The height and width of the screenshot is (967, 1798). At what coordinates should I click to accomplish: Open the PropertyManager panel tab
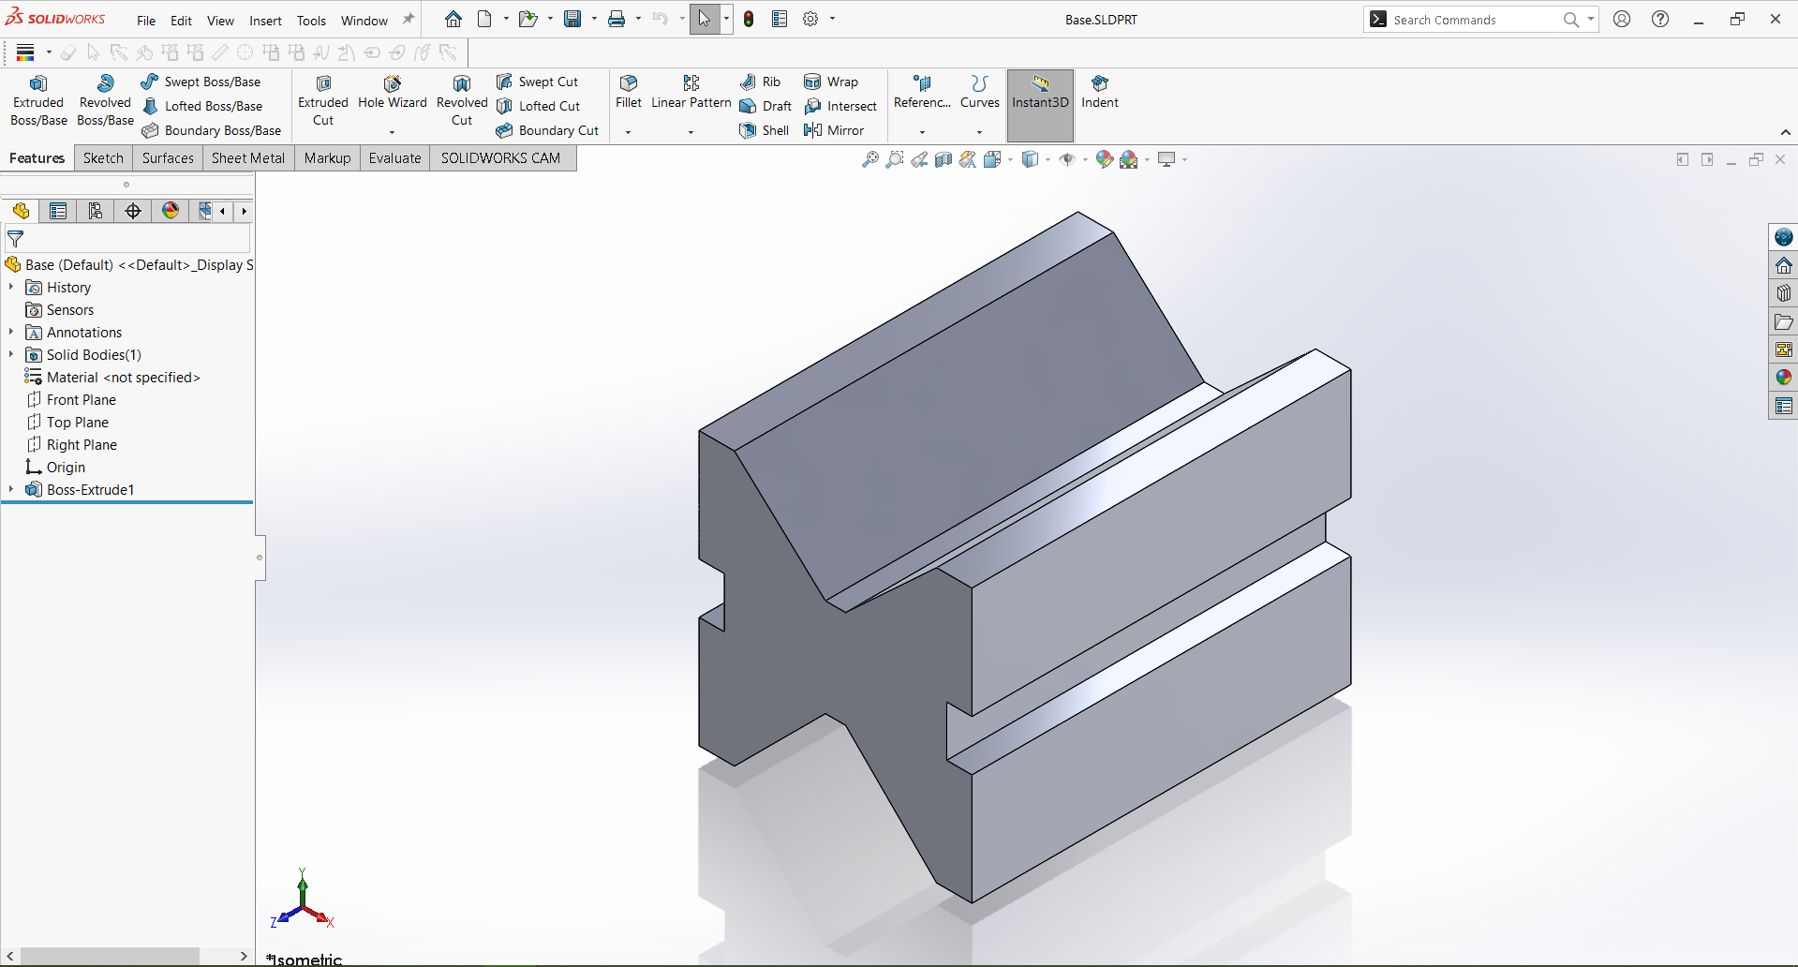click(58, 211)
